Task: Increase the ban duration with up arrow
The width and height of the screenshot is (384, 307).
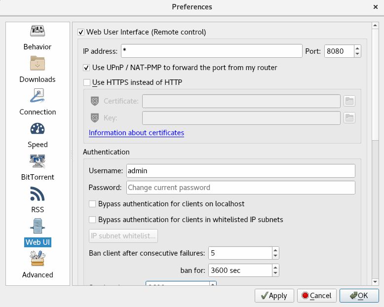Action: [275, 268]
